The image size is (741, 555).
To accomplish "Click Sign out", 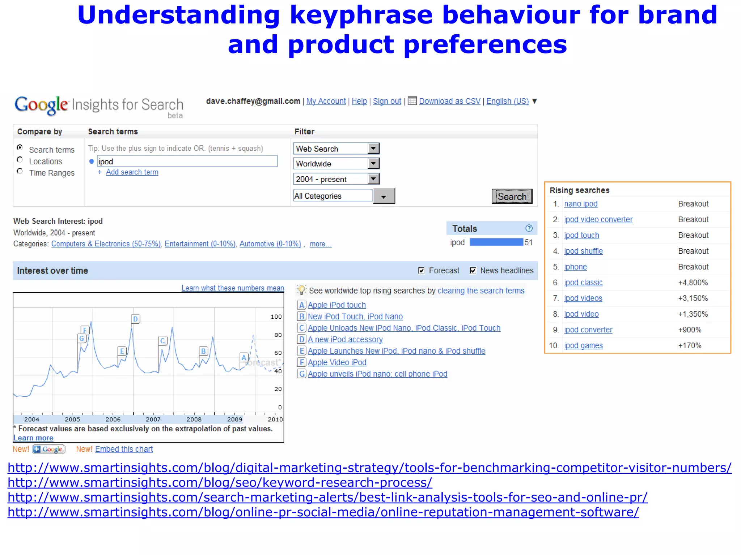I will [x=387, y=101].
